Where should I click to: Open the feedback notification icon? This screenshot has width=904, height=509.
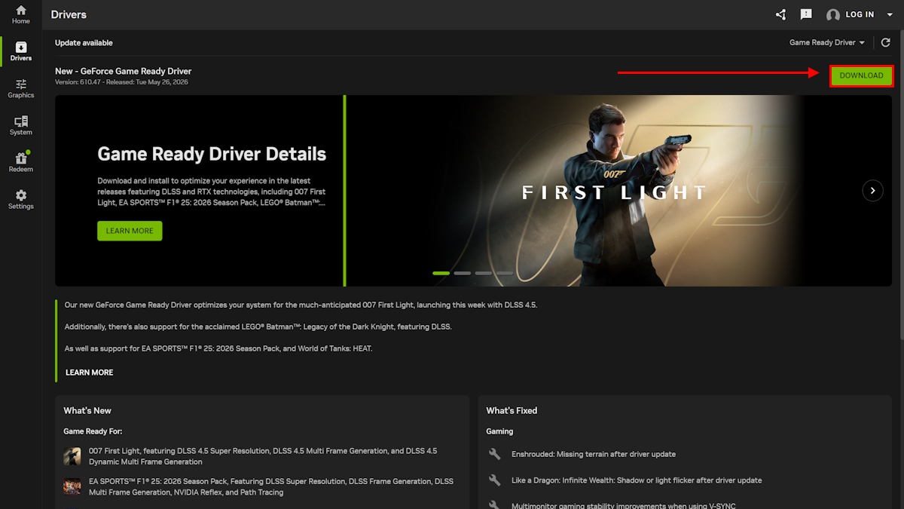806,14
